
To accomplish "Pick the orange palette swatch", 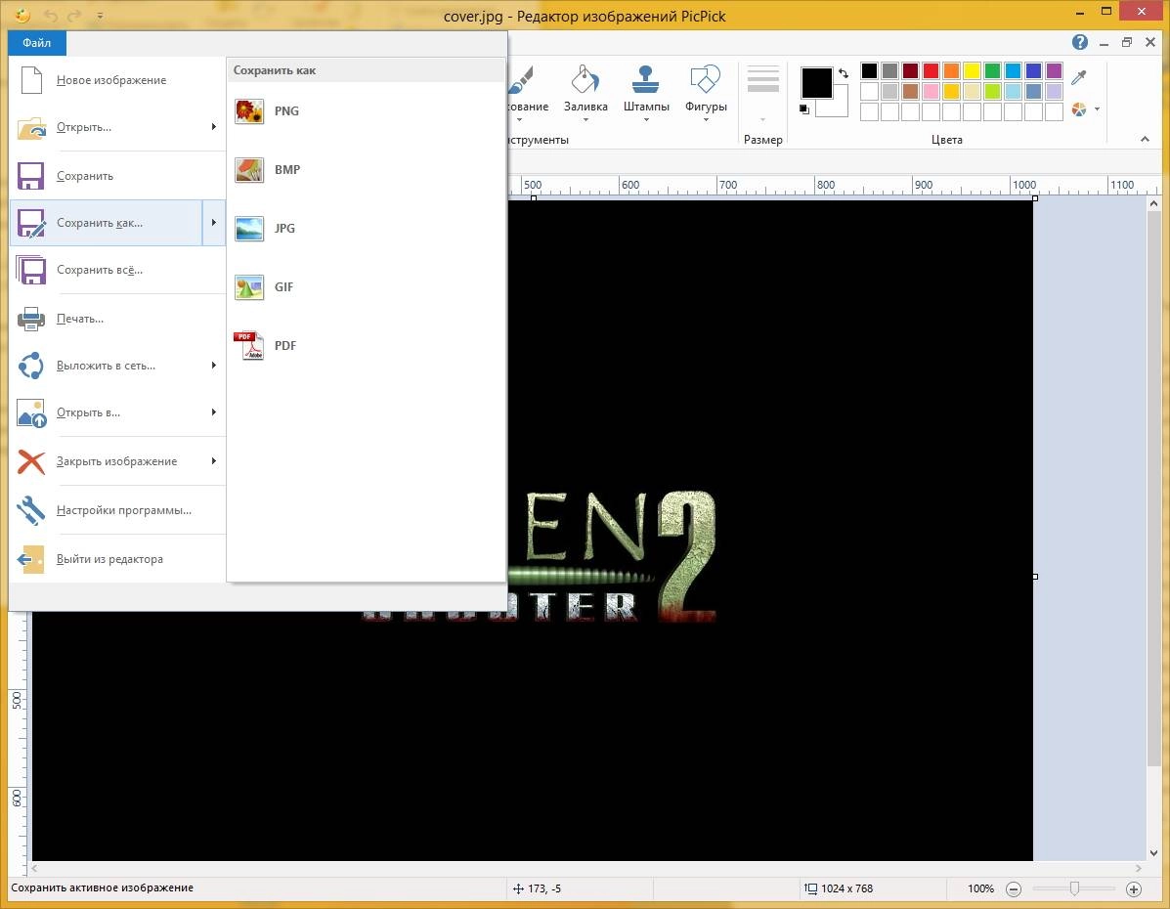I will 951,71.
